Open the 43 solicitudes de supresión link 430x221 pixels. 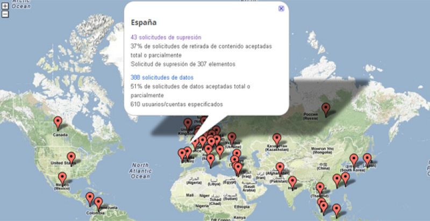point(166,38)
